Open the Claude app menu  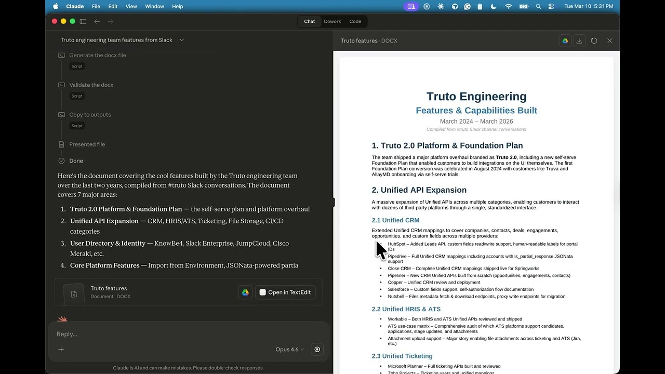click(75, 6)
